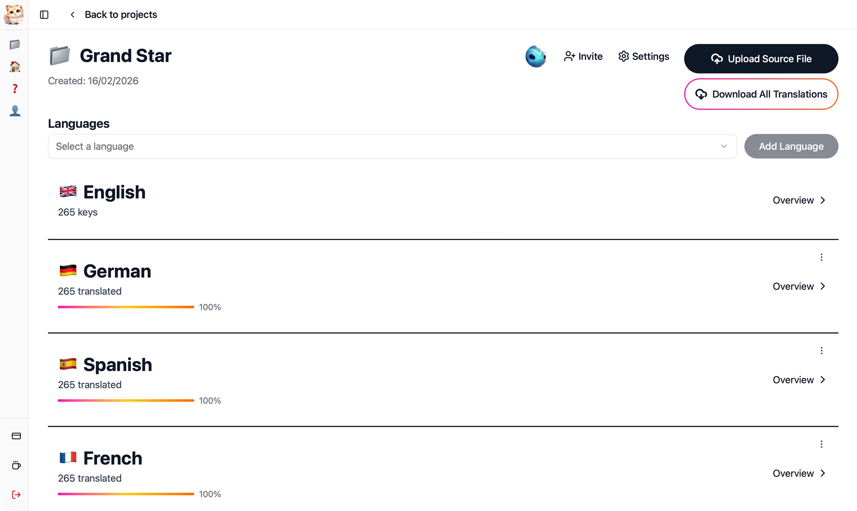This screenshot has height=511, width=857.
Task: Open the Projects folder icon in sidebar
Action: click(x=15, y=44)
